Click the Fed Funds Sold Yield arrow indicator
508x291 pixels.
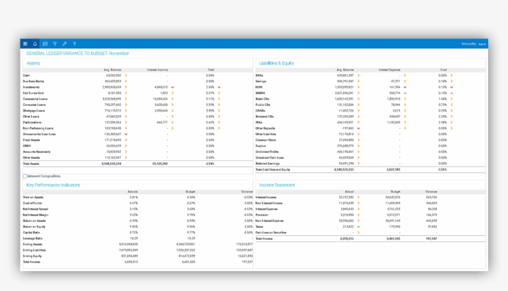[x=219, y=93]
